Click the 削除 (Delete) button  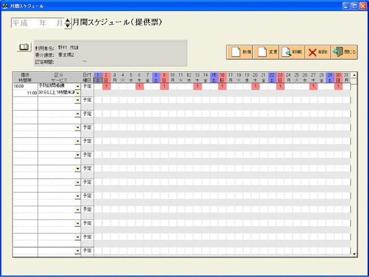coord(318,52)
